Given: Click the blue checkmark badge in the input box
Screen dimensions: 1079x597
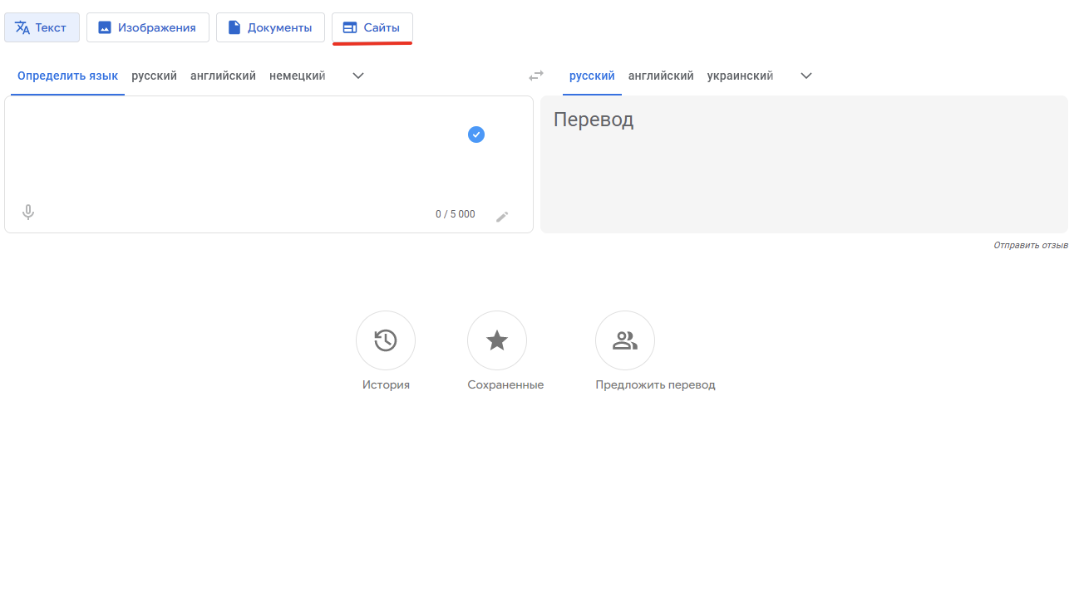Looking at the screenshot, I should pyautogui.click(x=476, y=135).
